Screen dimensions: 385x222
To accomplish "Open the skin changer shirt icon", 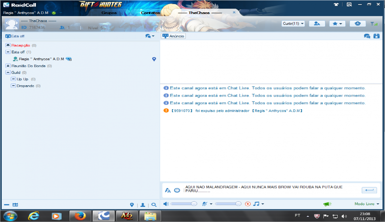I will click(x=336, y=5).
